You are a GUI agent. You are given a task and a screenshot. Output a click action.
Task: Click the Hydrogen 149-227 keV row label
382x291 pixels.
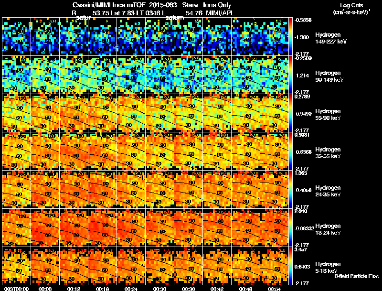pyautogui.click(x=330, y=38)
